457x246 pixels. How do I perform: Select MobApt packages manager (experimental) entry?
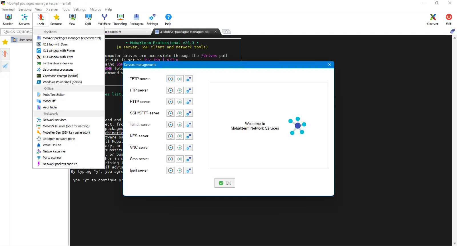69,38
